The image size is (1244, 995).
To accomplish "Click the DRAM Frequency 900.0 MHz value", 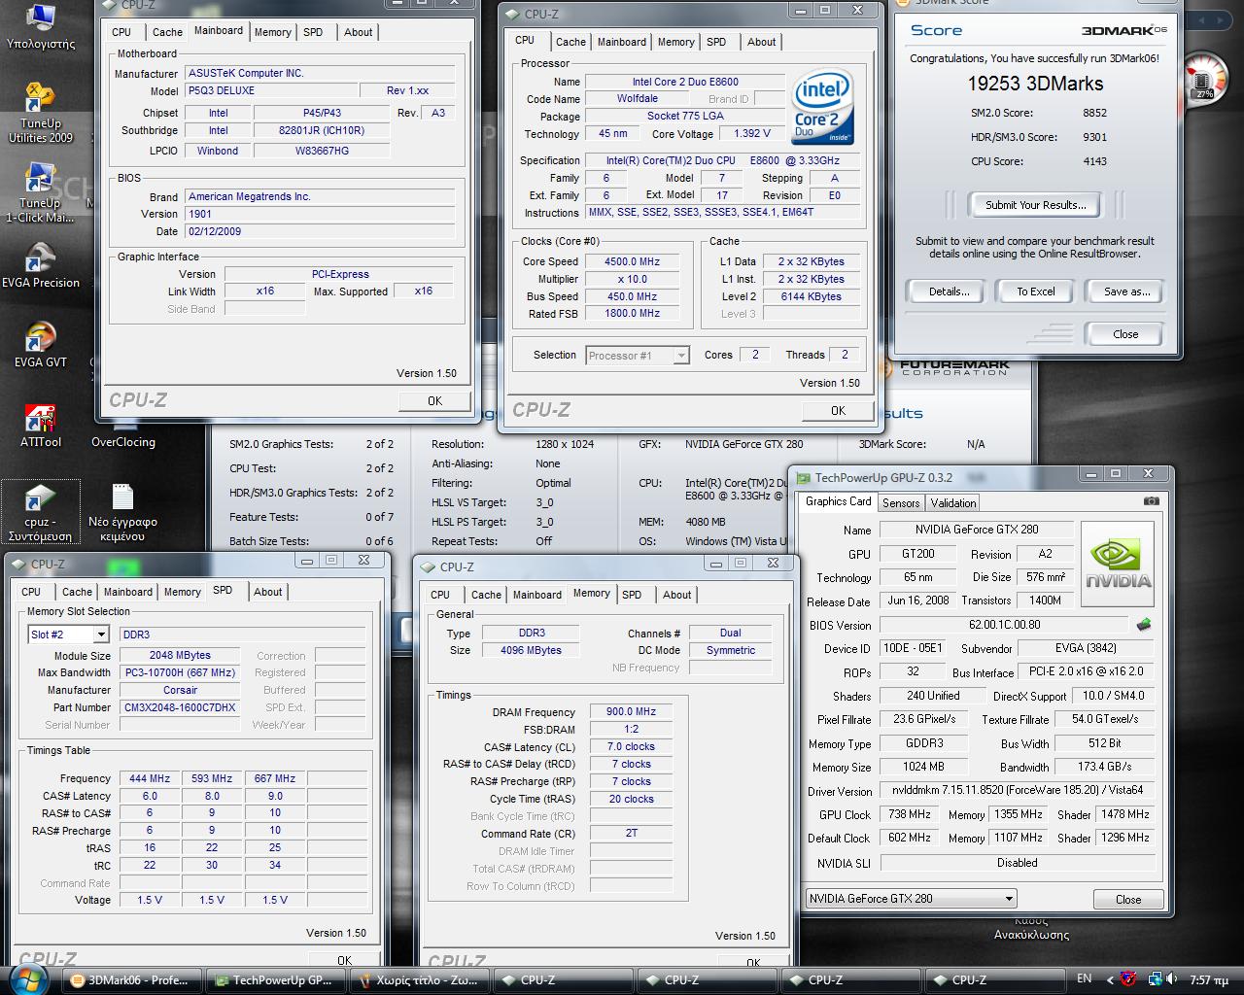I will click(x=631, y=711).
